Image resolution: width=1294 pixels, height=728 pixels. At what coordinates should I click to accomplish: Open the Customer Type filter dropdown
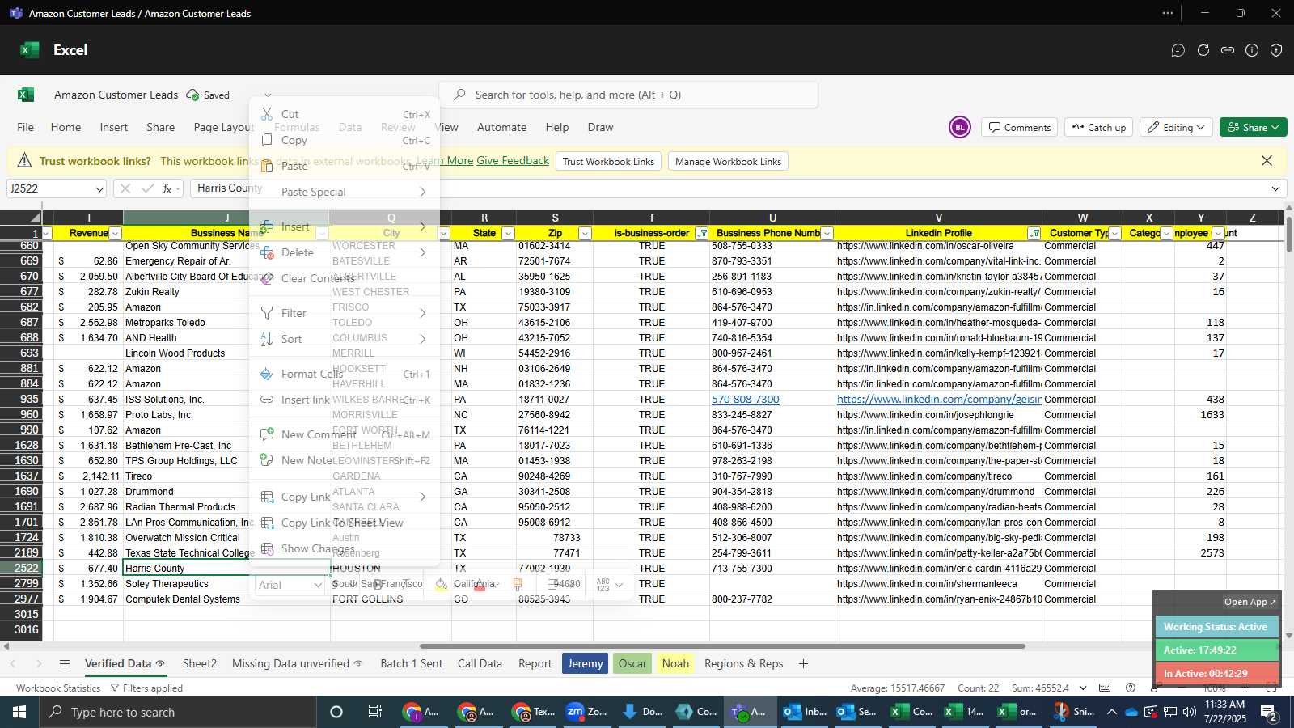point(1114,233)
